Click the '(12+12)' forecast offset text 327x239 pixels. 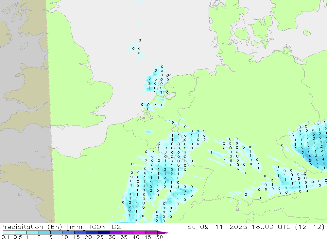pyautogui.click(x=310, y=227)
